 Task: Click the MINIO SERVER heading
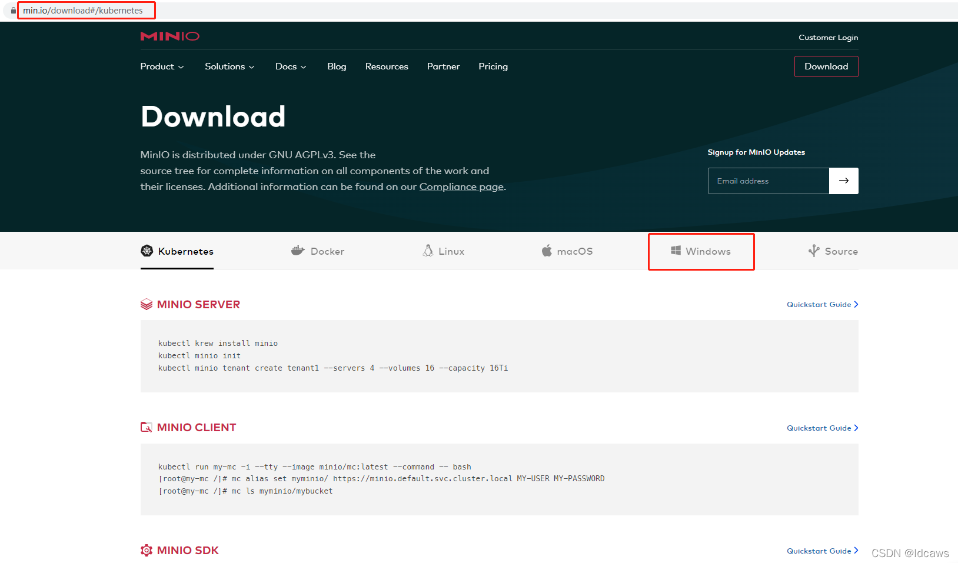[198, 304]
